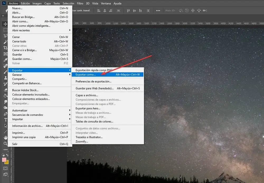The width and height of the screenshot is (264, 183).
Task: Select the Magic Wand tool
Action: 5,42
